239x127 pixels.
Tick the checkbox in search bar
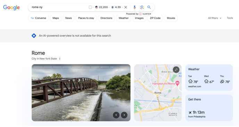(x=90, y=7)
